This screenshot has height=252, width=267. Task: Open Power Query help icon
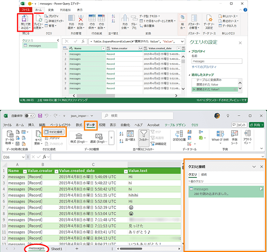pyautogui.click(x=245, y=10)
